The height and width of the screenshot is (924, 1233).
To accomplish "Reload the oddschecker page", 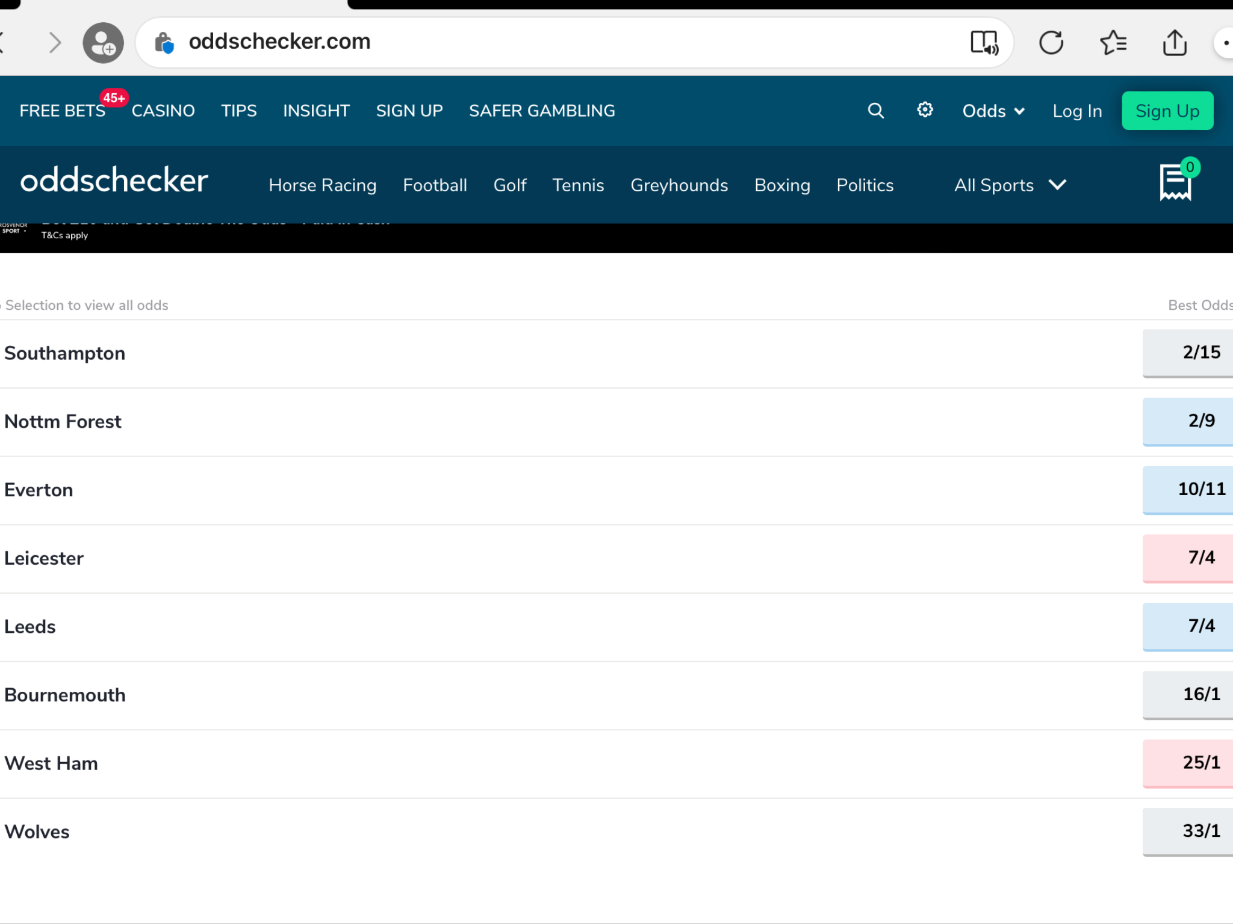I will pos(1051,43).
